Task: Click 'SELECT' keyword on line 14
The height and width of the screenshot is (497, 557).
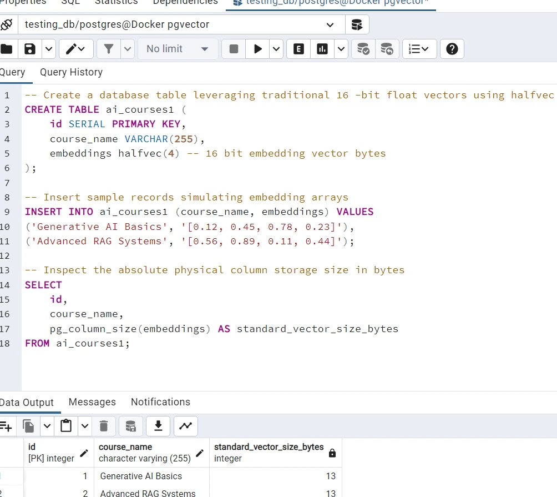Action: [x=43, y=285]
